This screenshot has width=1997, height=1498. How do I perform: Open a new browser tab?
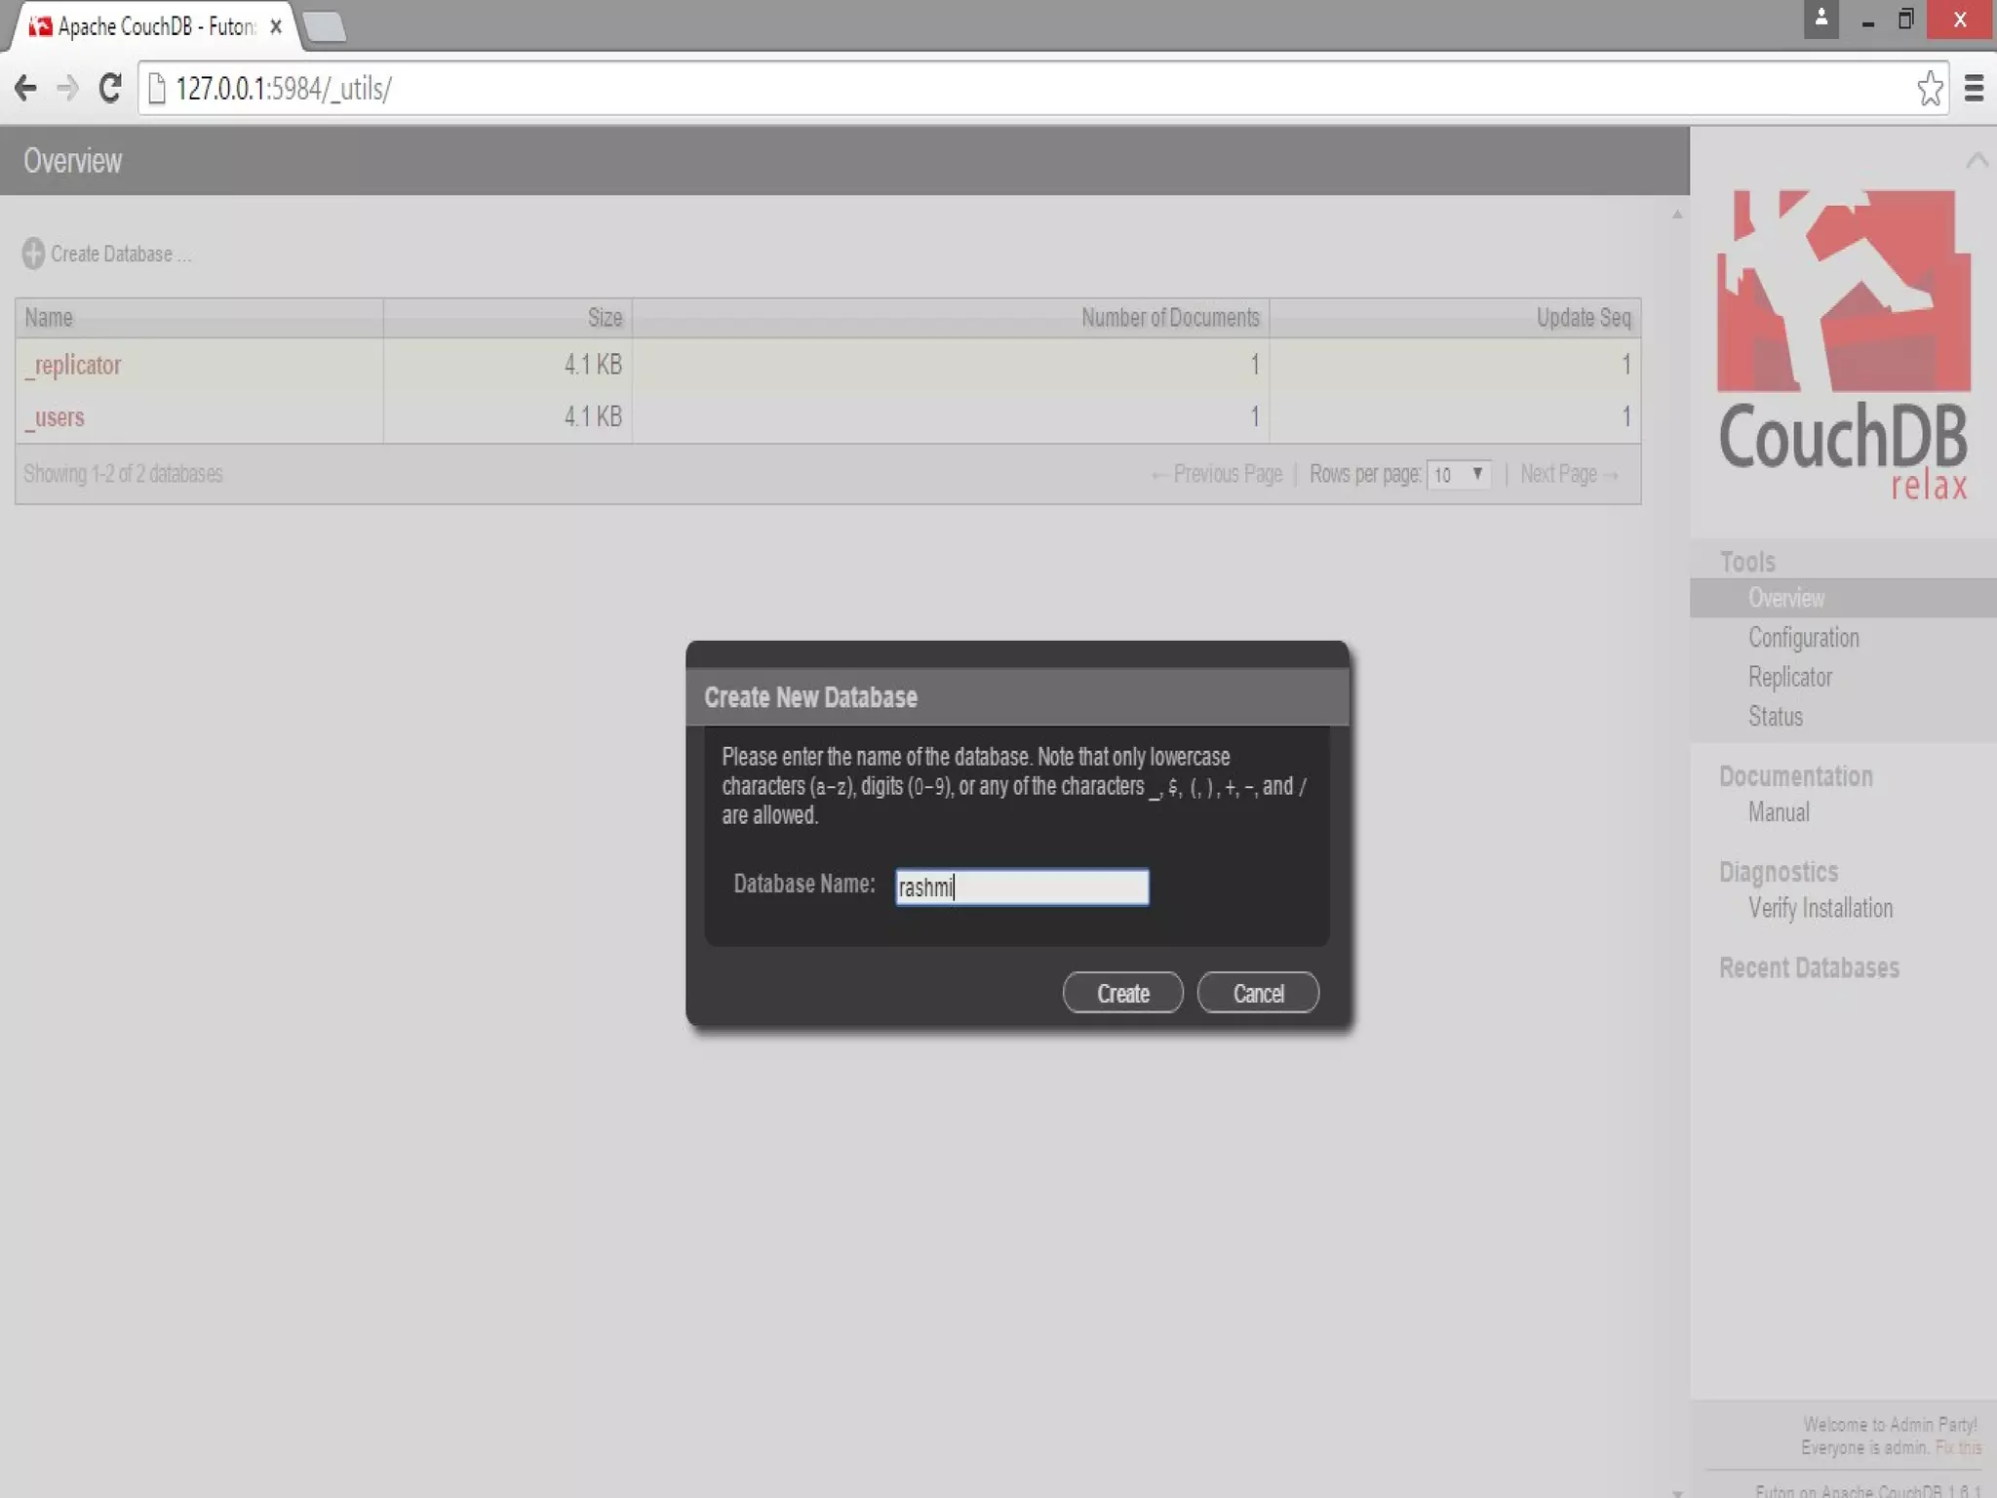point(325,27)
